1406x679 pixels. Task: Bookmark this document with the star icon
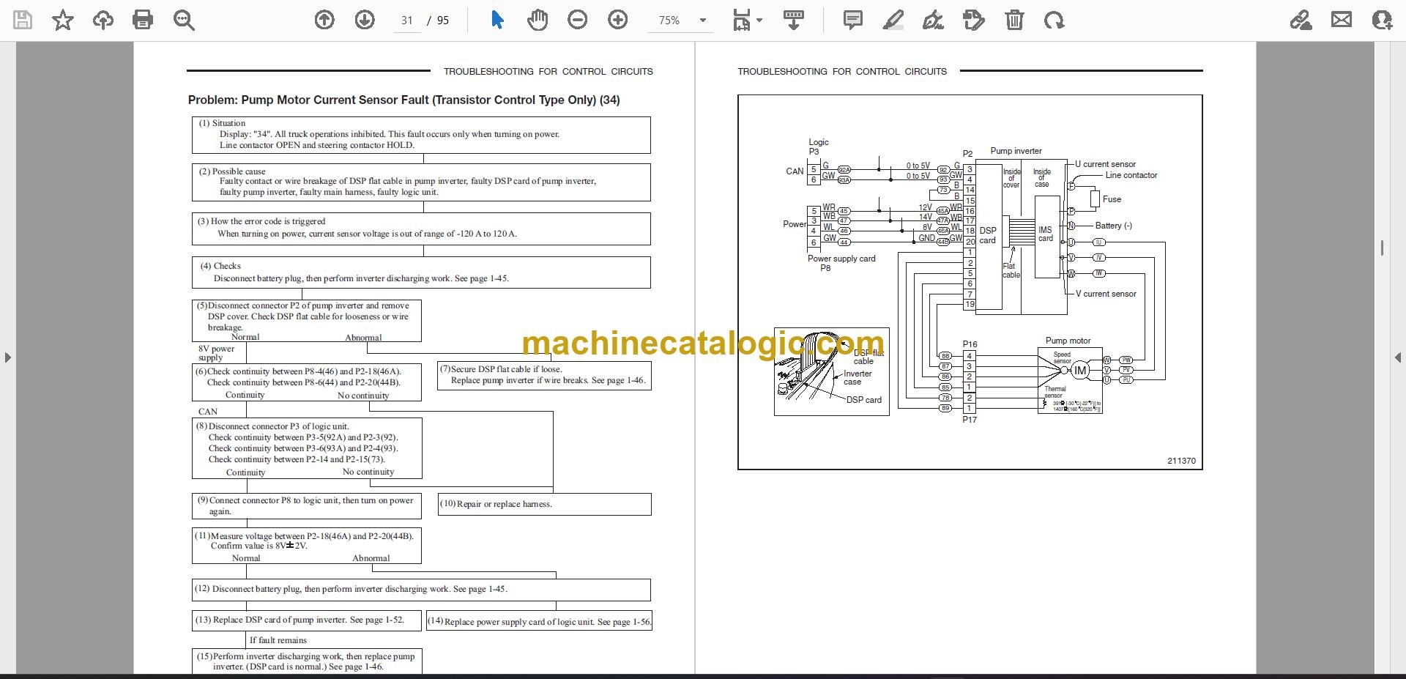pos(63,20)
